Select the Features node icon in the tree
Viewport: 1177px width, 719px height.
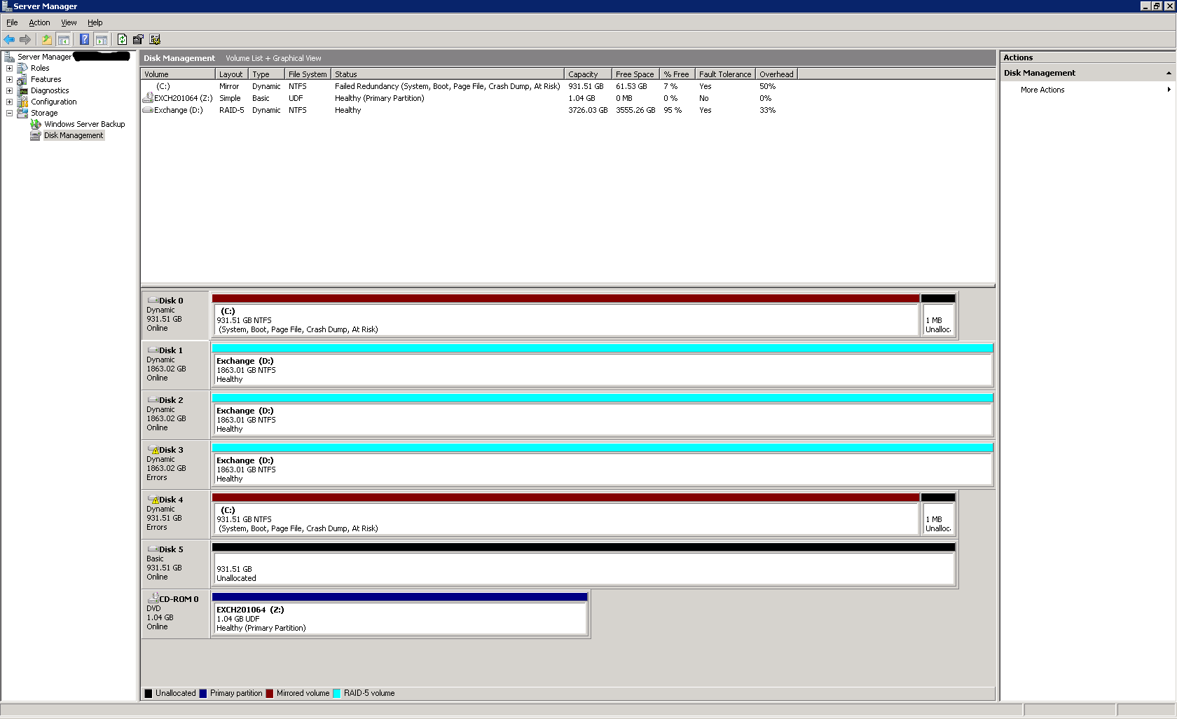tap(22, 79)
